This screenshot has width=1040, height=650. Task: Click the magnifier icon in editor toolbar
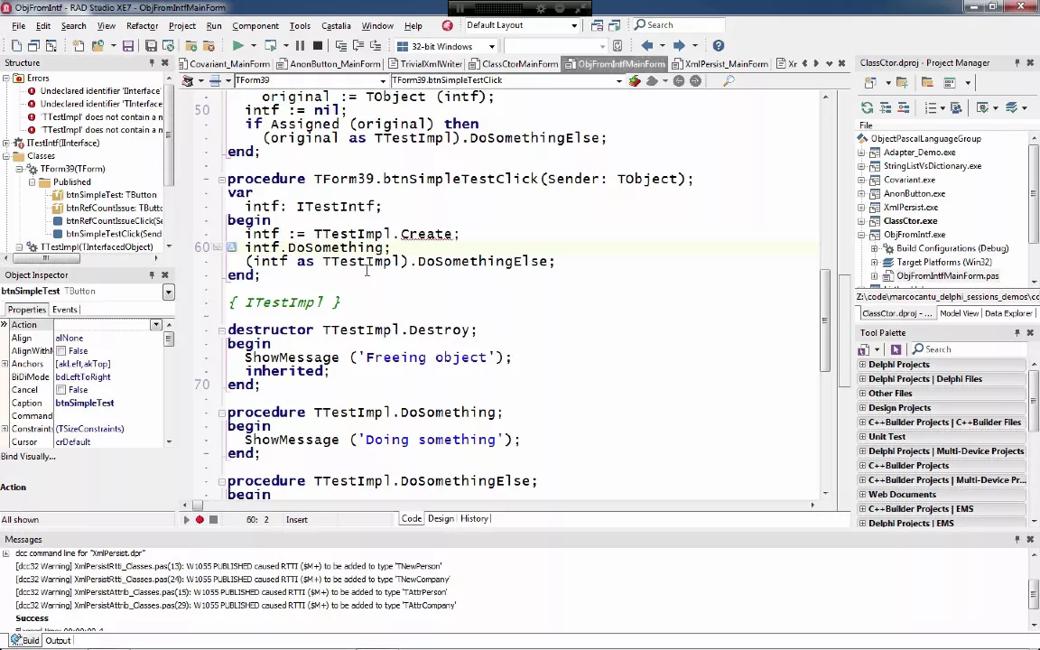click(x=729, y=81)
